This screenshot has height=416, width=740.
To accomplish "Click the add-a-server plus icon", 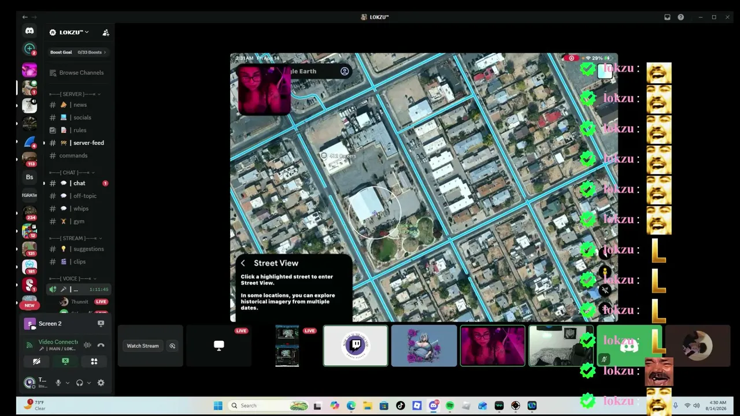I will point(29,49).
